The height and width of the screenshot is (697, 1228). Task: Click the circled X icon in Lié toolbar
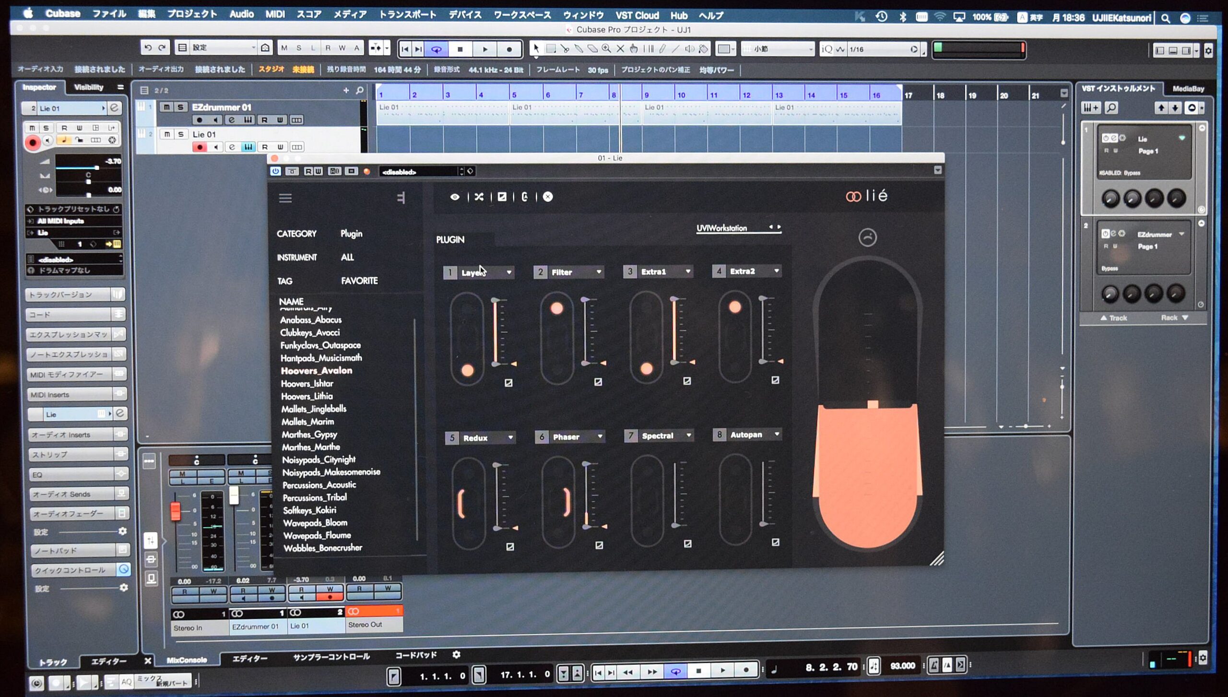click(548, 197)
